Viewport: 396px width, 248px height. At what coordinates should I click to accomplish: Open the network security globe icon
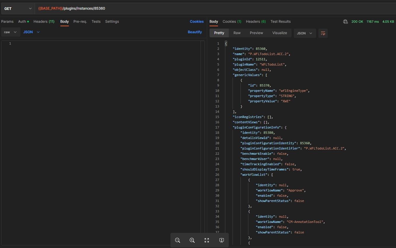pos(346,22)
